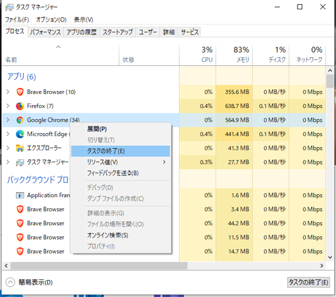Click the 638.7 MB memory cell for Firefox

[235, 106]
